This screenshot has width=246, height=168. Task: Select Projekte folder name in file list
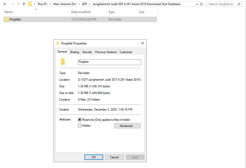click(x=15, y=19)
